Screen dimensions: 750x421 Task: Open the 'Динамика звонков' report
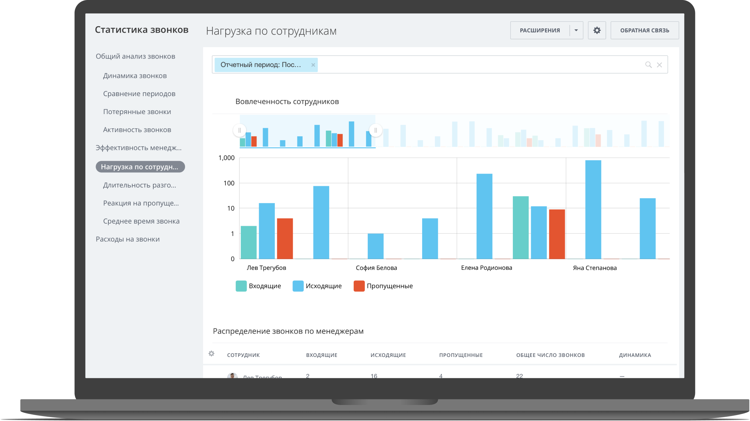click(135, 76)
